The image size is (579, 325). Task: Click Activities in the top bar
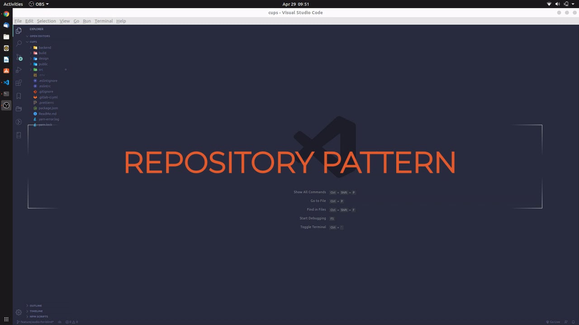click(x=13, y=4)
